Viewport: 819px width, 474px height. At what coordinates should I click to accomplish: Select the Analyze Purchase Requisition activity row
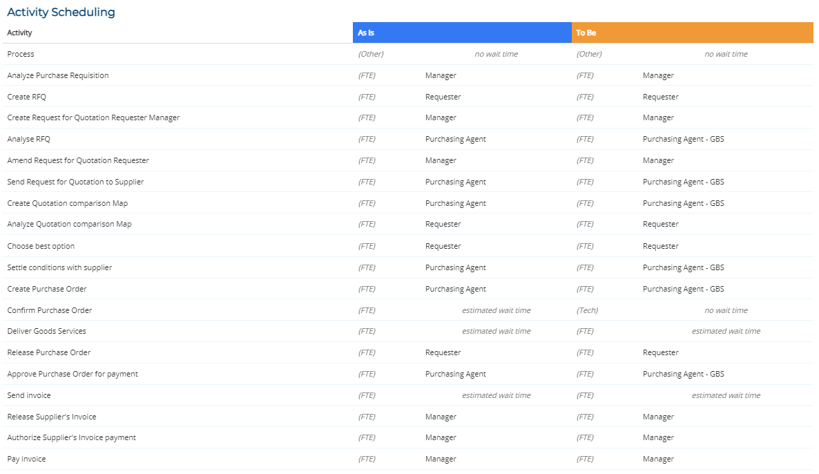(x=58, y=75)
